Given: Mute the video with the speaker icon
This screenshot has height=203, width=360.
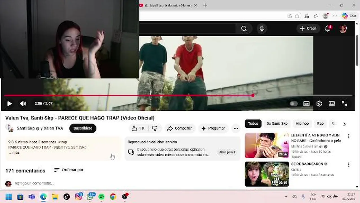Looking at the screenshot, I should [x=23, y=103].
